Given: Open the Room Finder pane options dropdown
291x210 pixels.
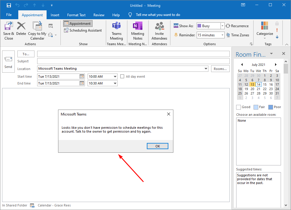Looking at the screenshot, I should 271,54.
